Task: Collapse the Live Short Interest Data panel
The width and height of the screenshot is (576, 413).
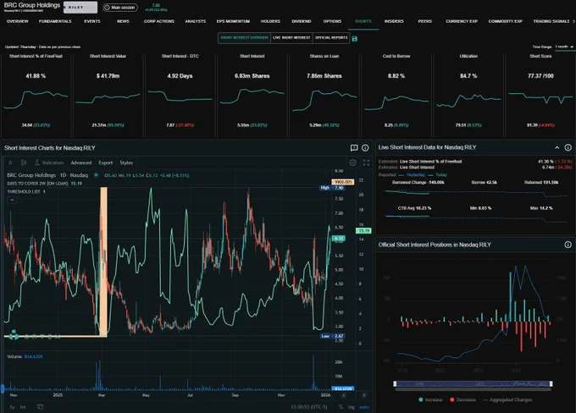Action: [557, 147]
